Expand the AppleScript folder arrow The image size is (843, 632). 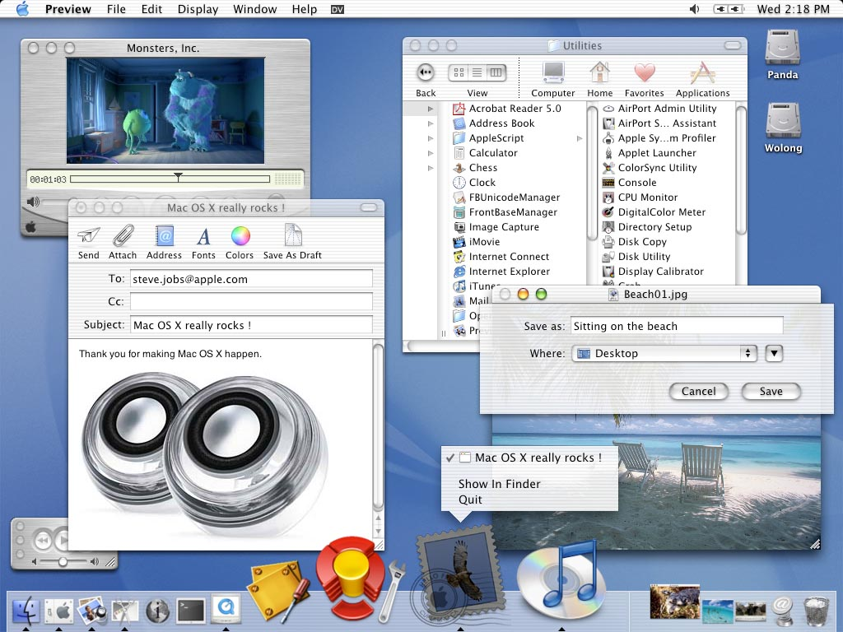(580, 138)
